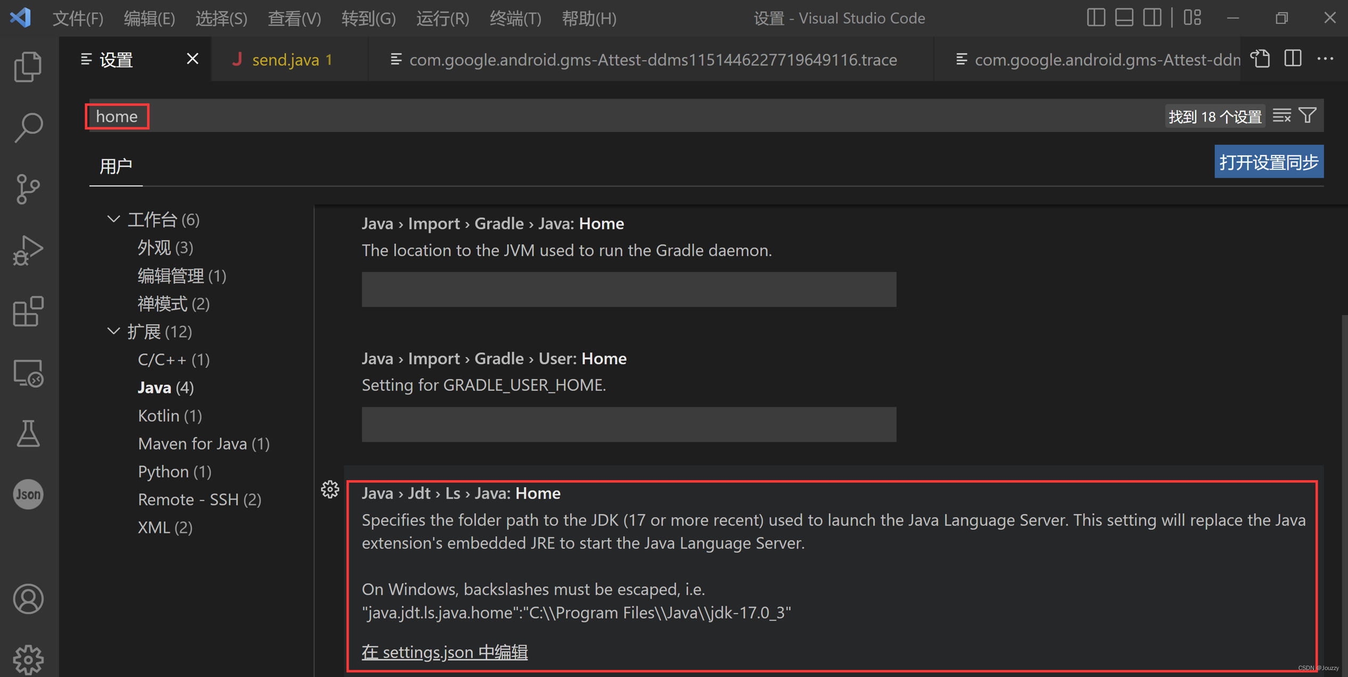
Task: Open the Extensions view
Action: click(x=28, y=311)
